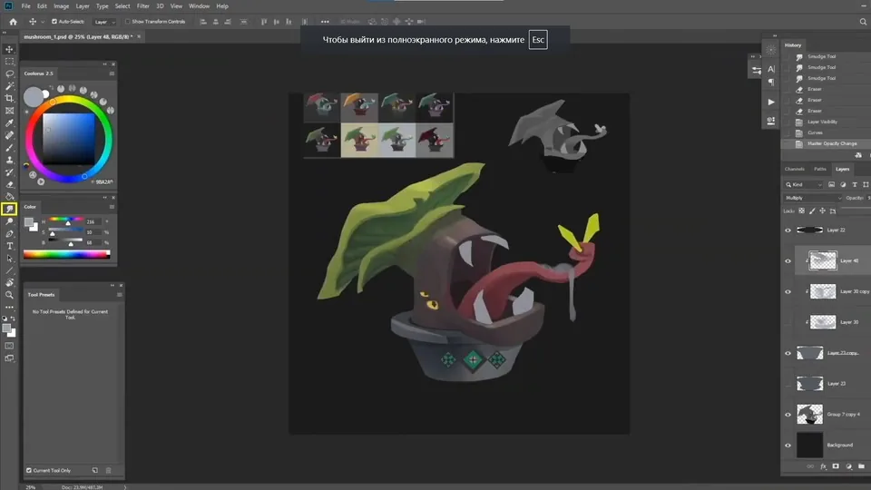Open the Multiply blend mode dropdown
The image size is (871, 490).
click(x=813, y=198)
